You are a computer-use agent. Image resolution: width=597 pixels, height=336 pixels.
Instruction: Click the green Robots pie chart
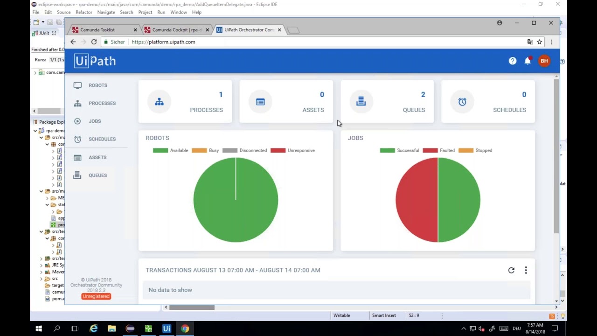pos(236,200)
